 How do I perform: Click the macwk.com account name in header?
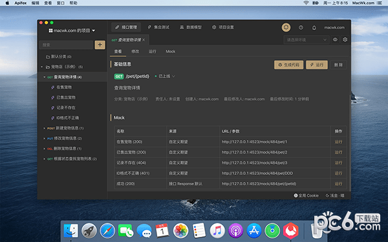pos(334,27)
